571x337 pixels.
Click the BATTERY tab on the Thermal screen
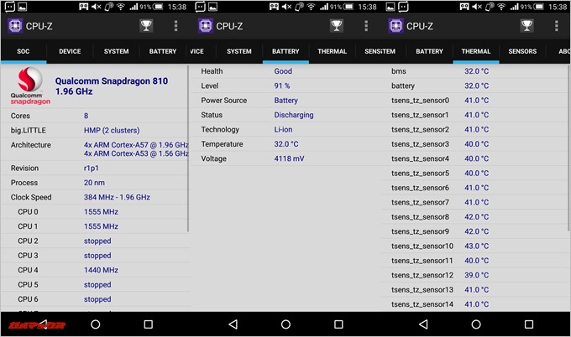click(429, 51)
